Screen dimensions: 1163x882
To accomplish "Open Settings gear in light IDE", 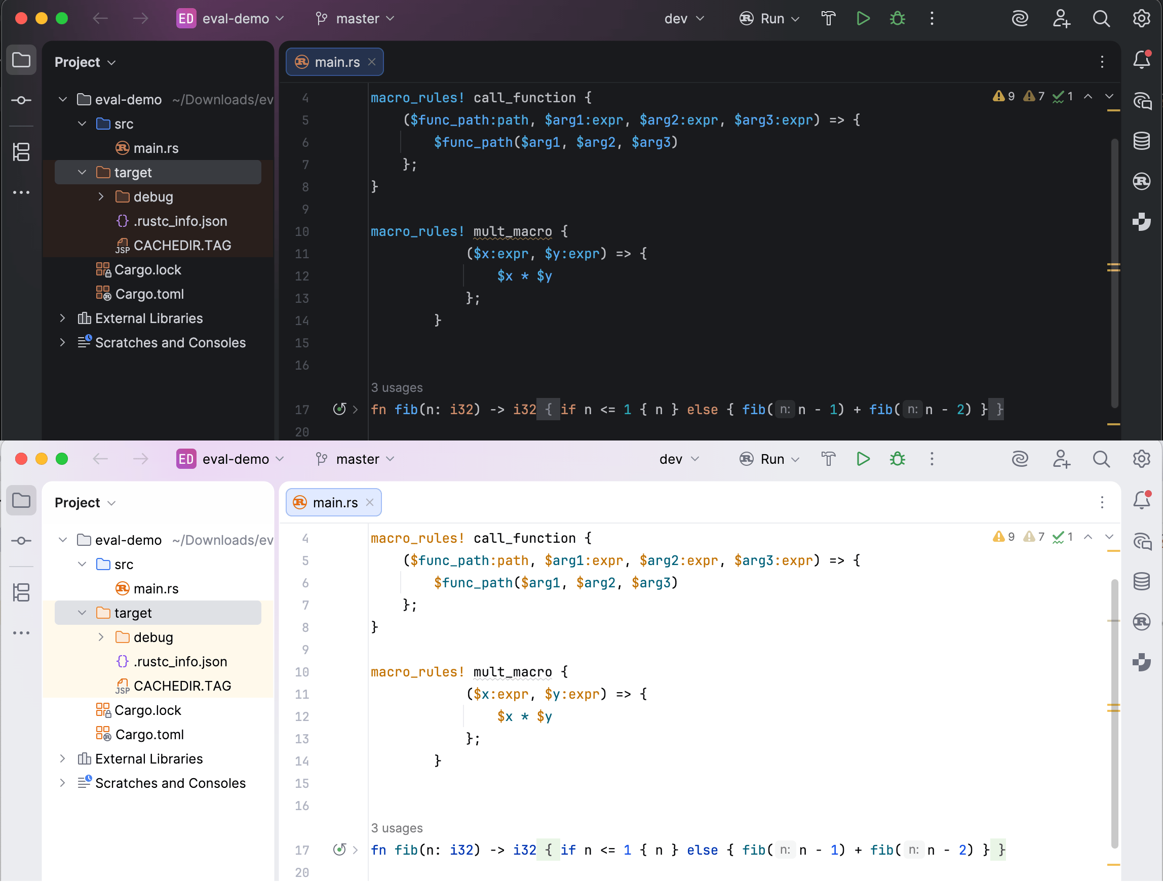I will (1141, 459).
